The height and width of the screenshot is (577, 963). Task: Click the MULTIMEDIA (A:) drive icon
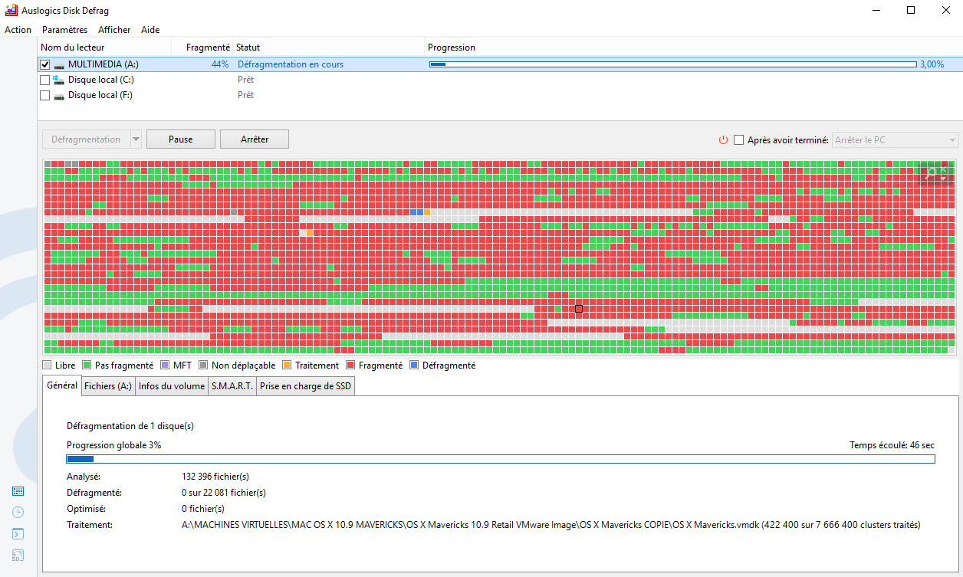click(x=59, y=65)
